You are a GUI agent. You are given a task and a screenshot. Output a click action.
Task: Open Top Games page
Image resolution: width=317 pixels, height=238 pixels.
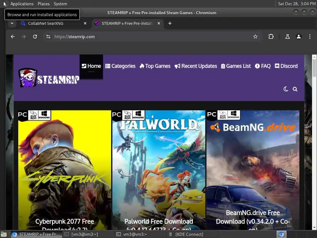pyautogui.click(x=155, y=66)
